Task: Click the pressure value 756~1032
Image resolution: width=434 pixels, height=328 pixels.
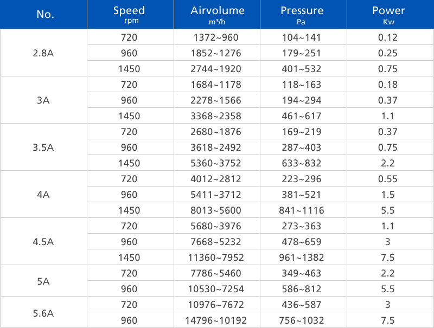Action: click(x=302, y=320)
